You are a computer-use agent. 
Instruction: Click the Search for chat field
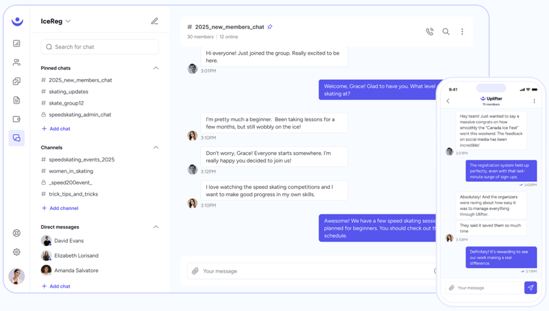click(x=100, y=47)
